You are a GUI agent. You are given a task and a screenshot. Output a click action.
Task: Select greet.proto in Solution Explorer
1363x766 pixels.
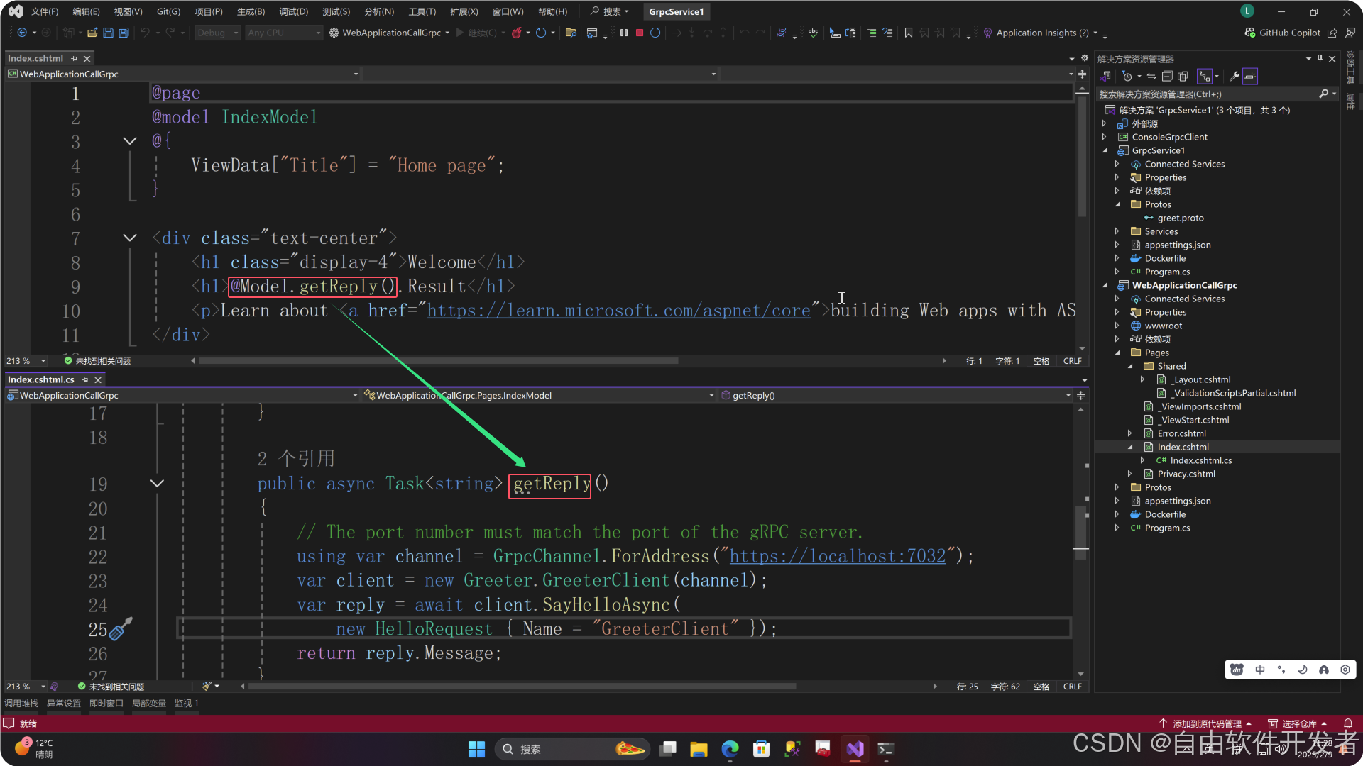(1180, 218)
